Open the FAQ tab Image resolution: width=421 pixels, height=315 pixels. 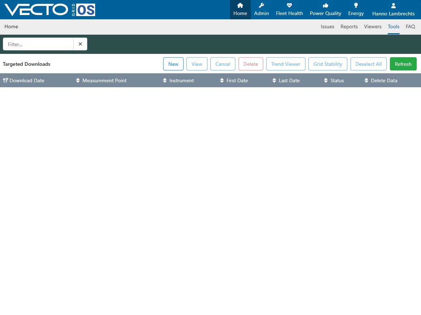coord(410,26)
